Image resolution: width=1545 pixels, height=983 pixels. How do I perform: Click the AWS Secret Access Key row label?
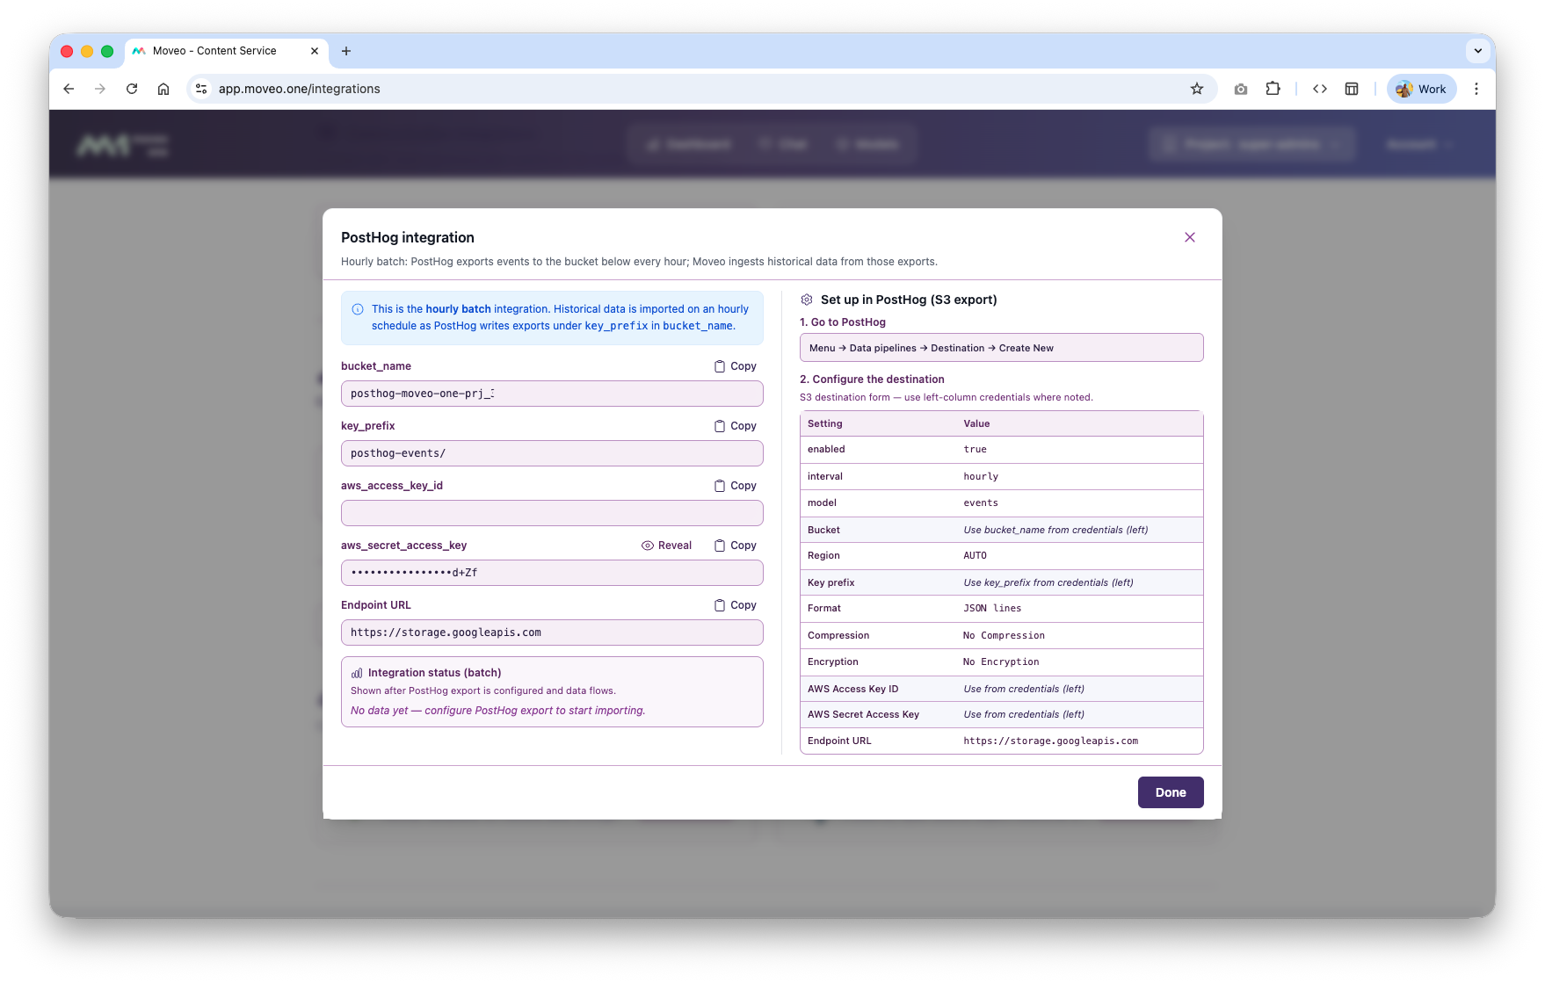[863, 714]
